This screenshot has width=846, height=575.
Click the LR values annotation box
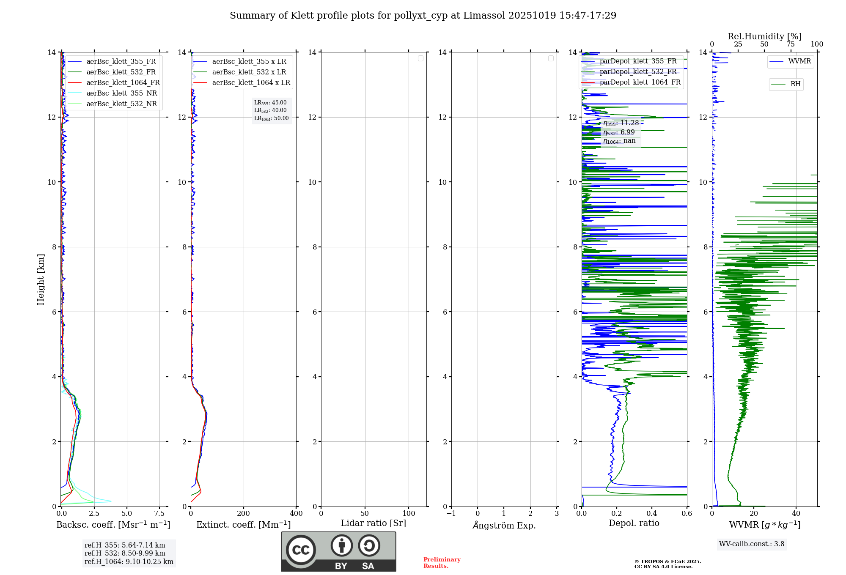coord(271,110)
